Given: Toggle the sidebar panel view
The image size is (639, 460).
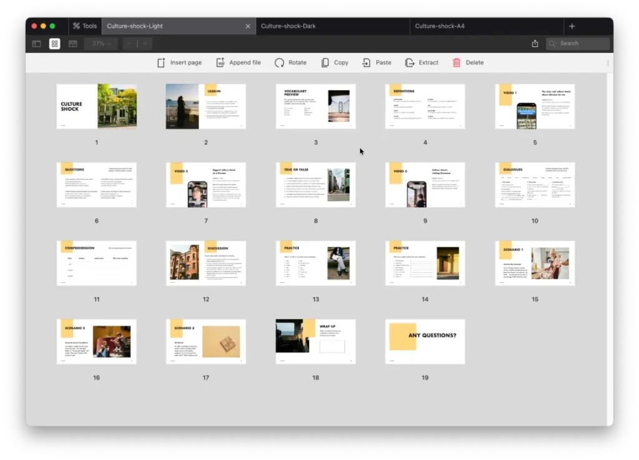Looking at the screenshot, I should (x=37, y=44).
